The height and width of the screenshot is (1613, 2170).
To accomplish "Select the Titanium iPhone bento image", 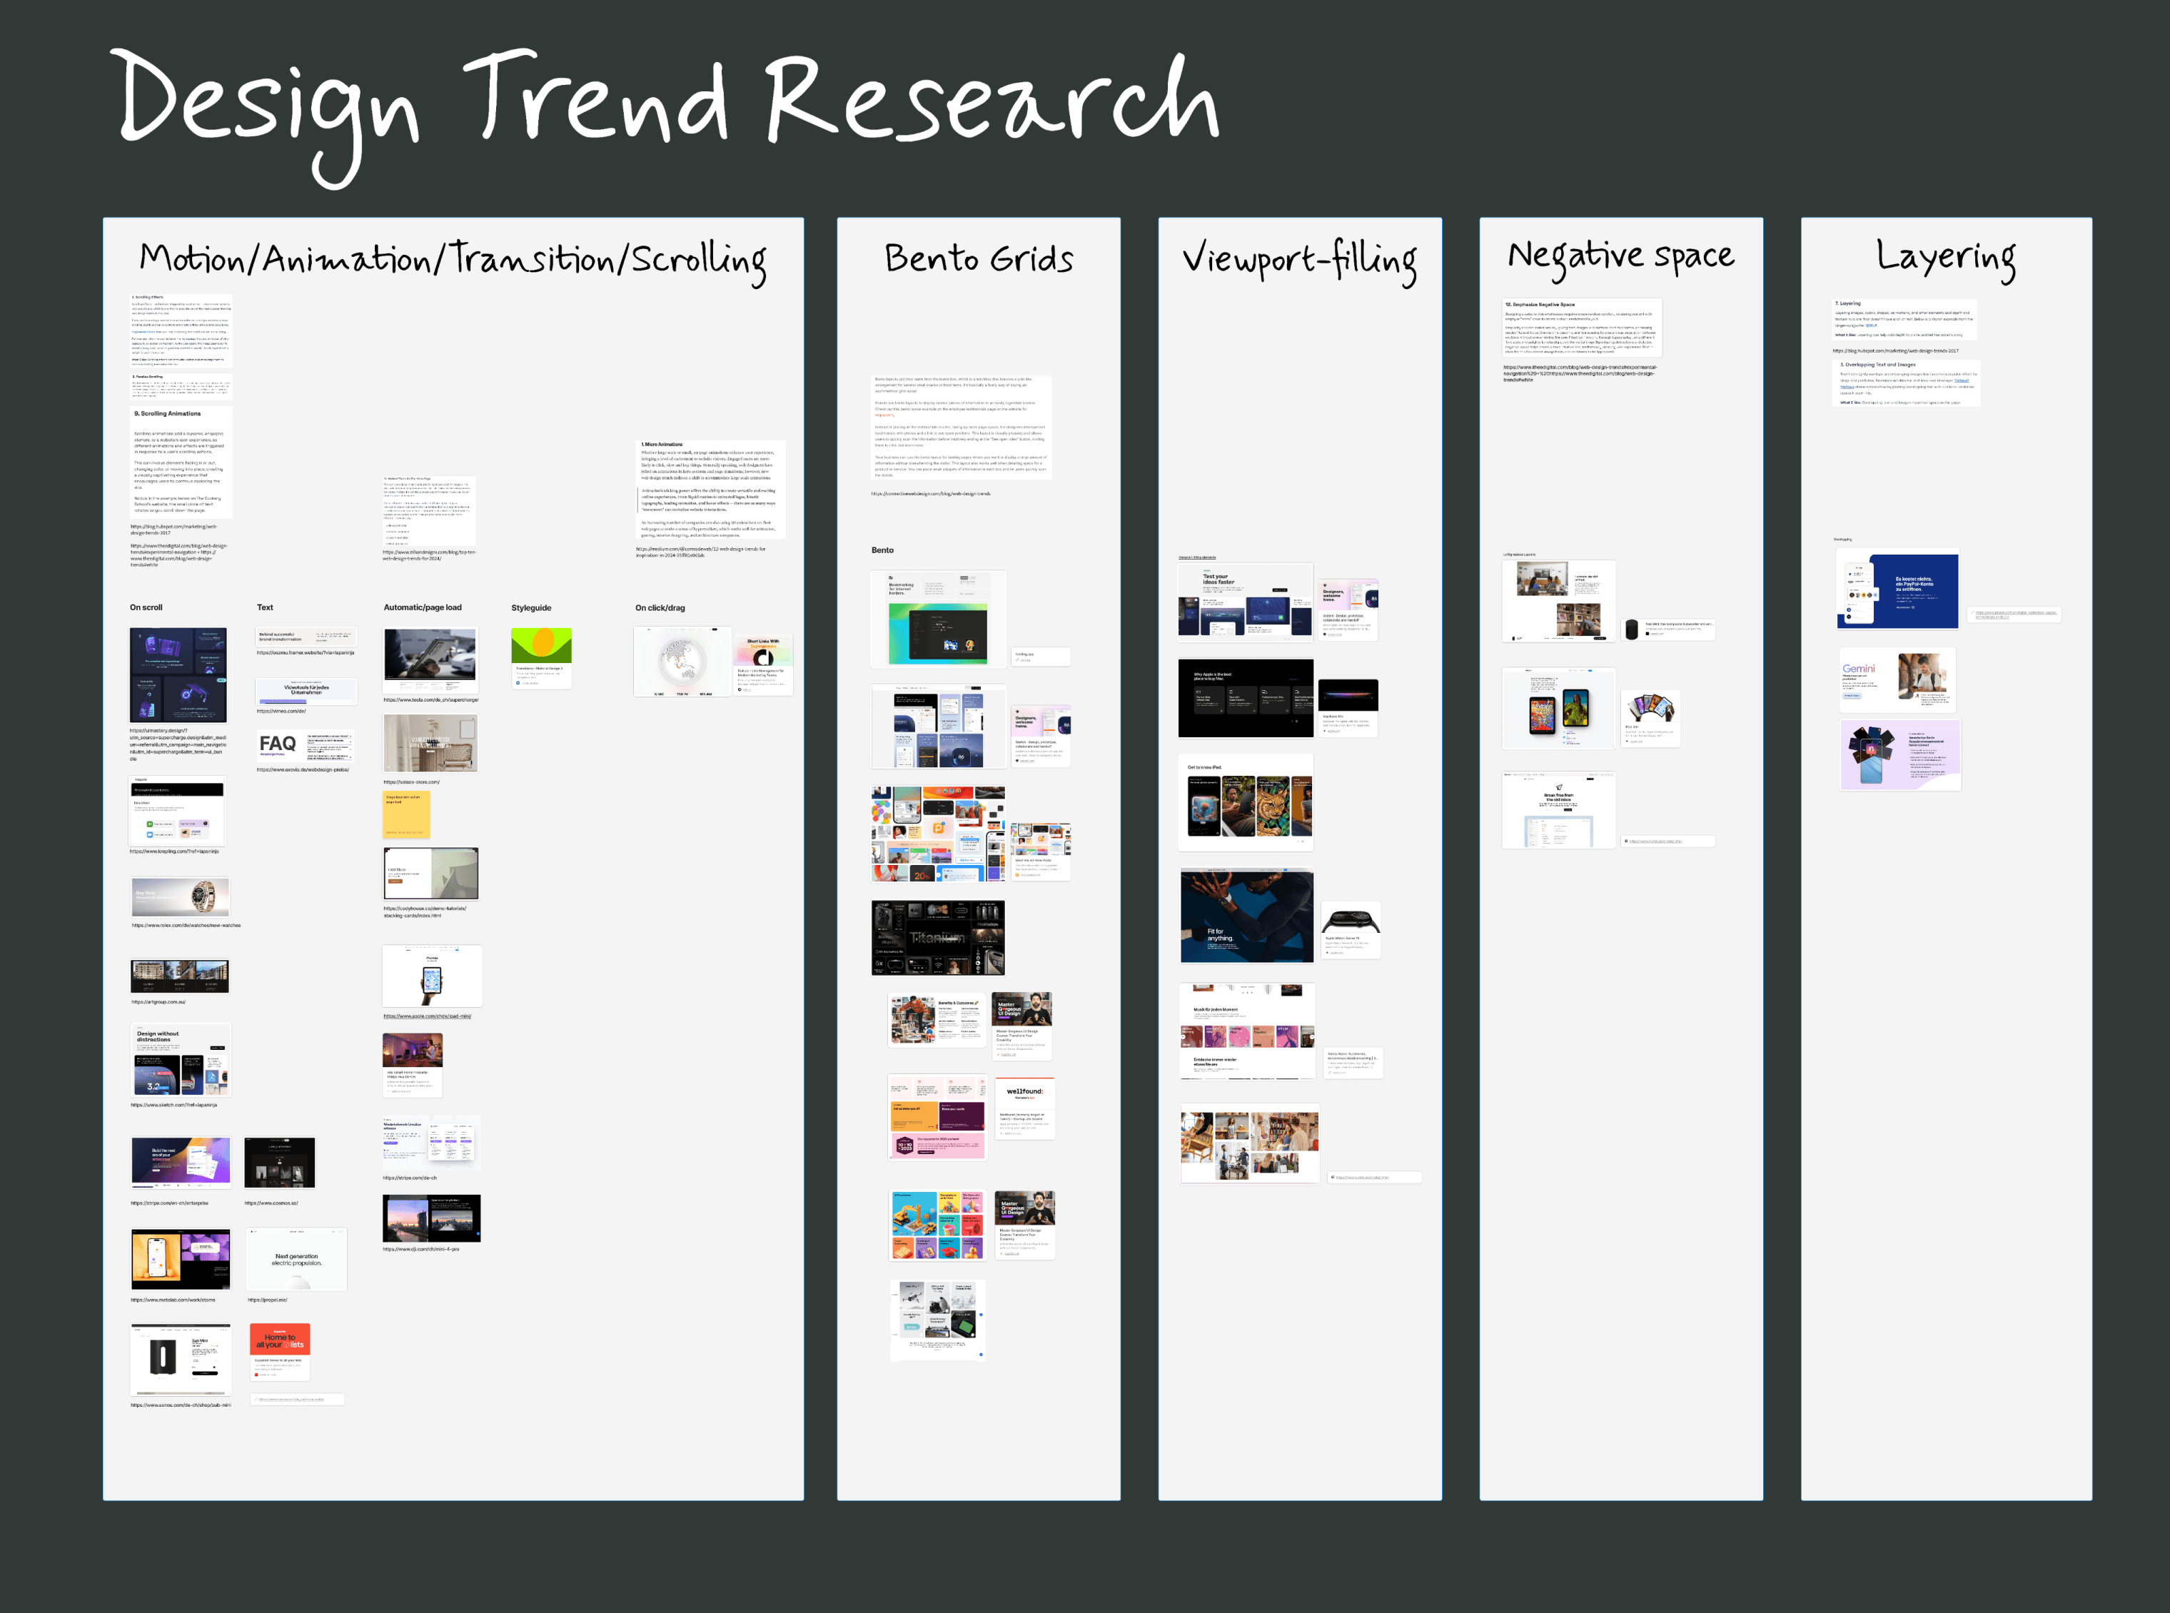I will (937, 937).
